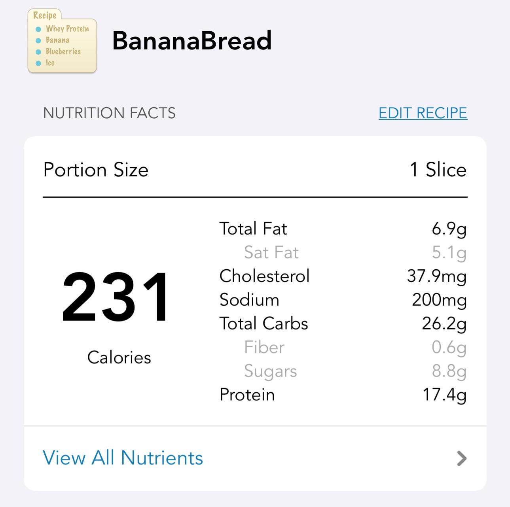Open the EDIT RECIPE link
510x507 pixels.
click(423, 113)
